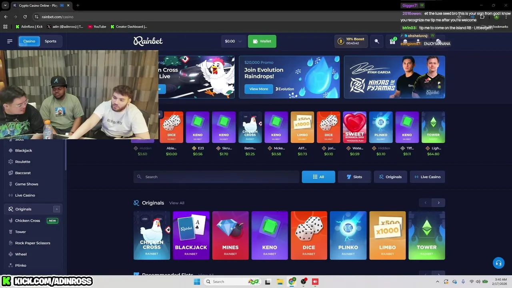Viewport: 512px width, 288px height.
Task: Open the tab search dropdown arrow
Action: click(5, 6)
